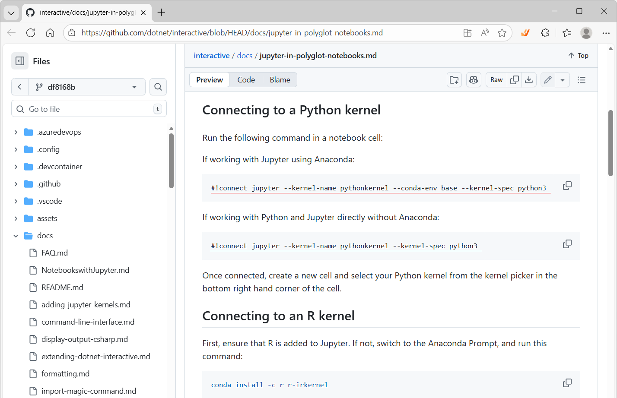This screenshot has height=398, width=617.
Task: Refresh the page
Action: coord(31,33)
